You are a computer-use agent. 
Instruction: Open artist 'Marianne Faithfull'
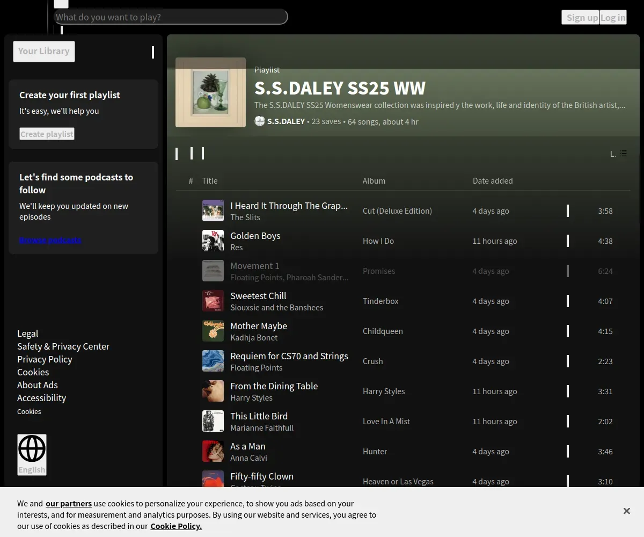point(262,428)
